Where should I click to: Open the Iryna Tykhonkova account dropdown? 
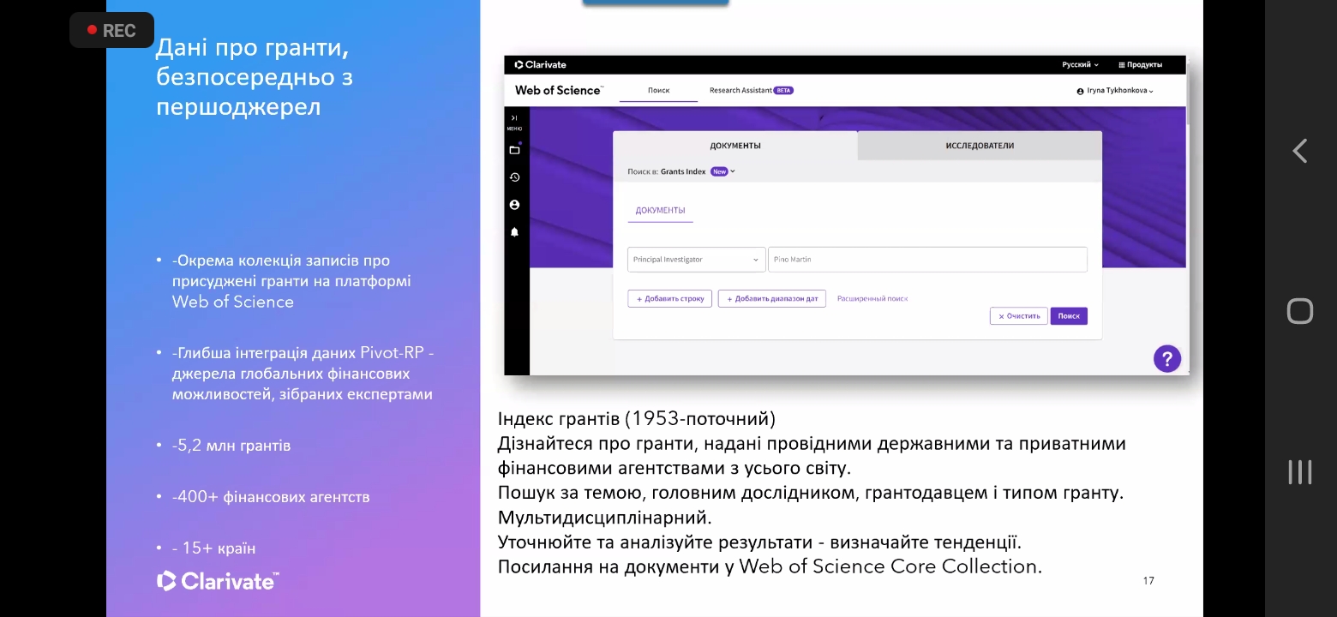(1115, 91)
